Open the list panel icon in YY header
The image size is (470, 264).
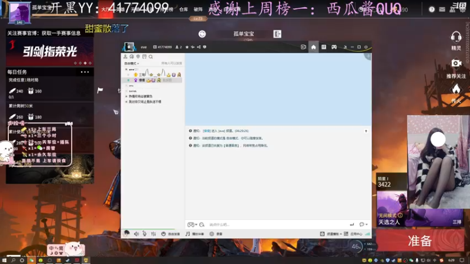(x=324, y=47)
